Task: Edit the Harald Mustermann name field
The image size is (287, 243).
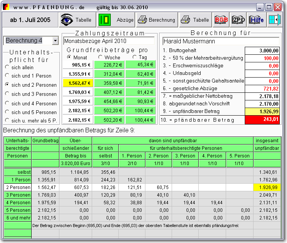Action: pos(221,41)
